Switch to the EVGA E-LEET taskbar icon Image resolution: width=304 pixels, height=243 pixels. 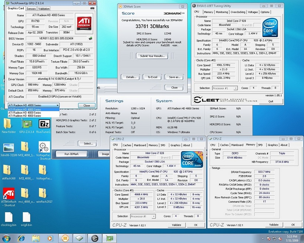(95, 238)
